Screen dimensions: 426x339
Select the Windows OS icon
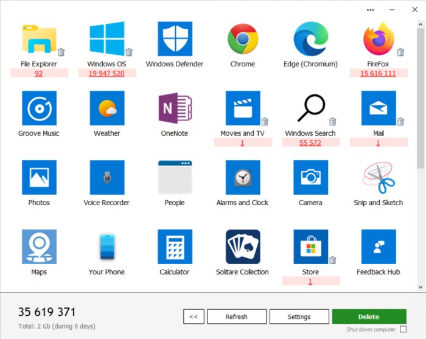point(107,38)
